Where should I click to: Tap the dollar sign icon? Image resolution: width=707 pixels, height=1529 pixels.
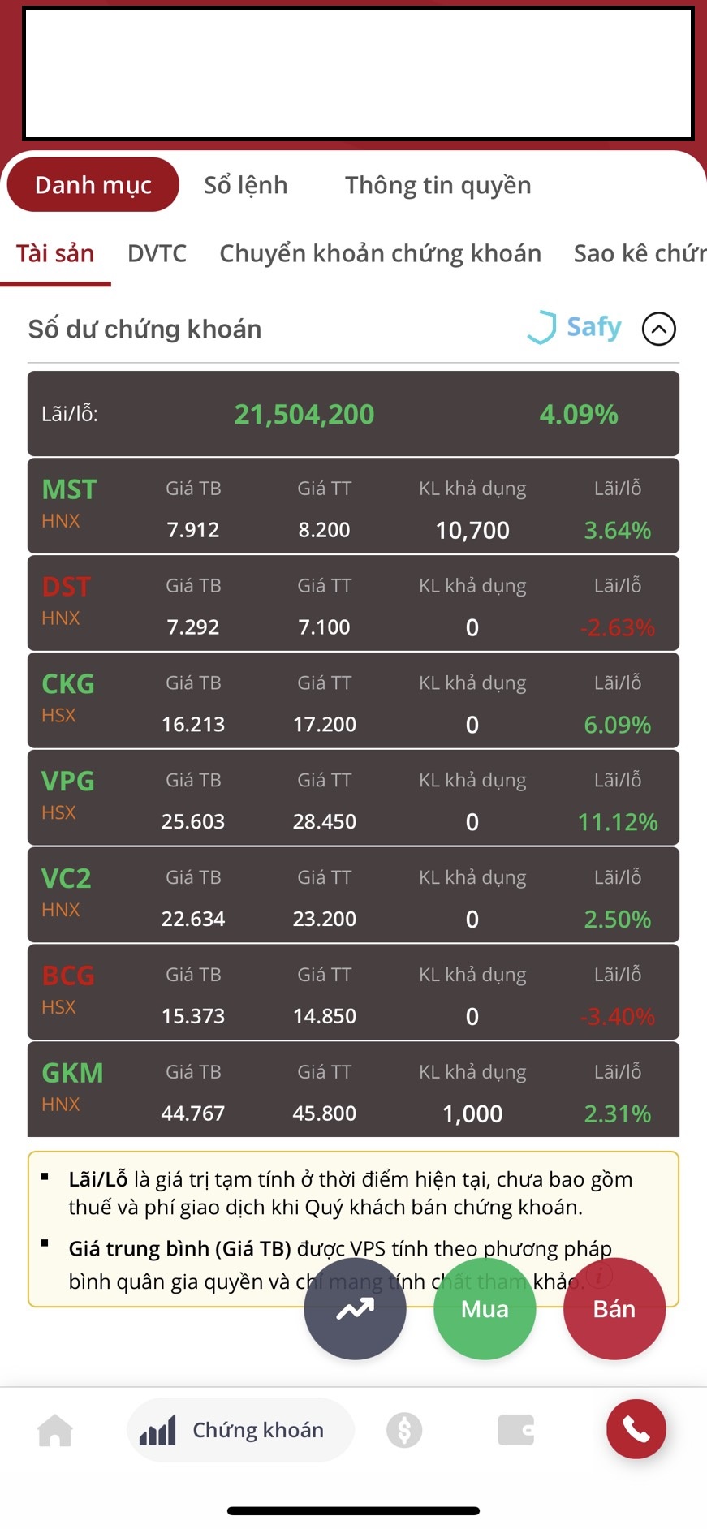(404, 1430)
